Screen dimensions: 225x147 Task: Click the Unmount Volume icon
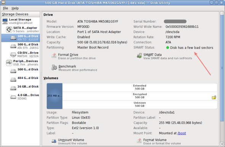click(x=54, y=141)
